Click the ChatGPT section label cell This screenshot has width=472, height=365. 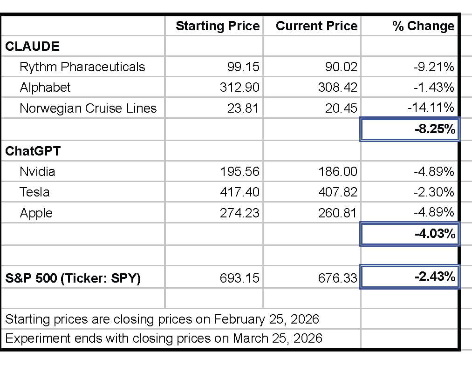(33, 151)
